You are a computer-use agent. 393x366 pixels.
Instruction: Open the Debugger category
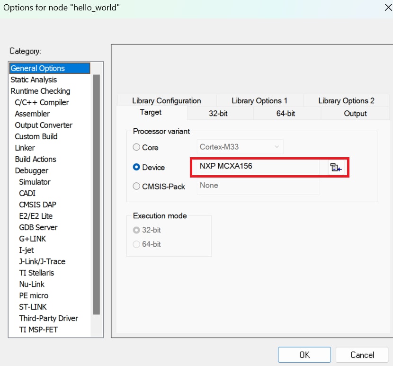pyautogui.click(x=31, y=170)
